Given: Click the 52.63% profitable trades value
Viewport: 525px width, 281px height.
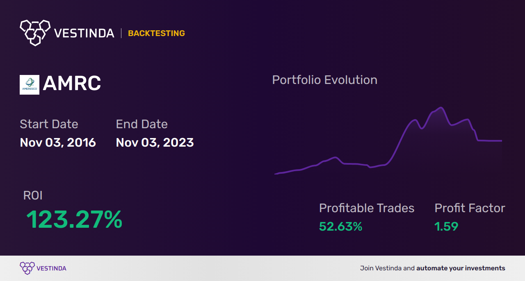Looking at the screenshot, I should pos(340,227).
